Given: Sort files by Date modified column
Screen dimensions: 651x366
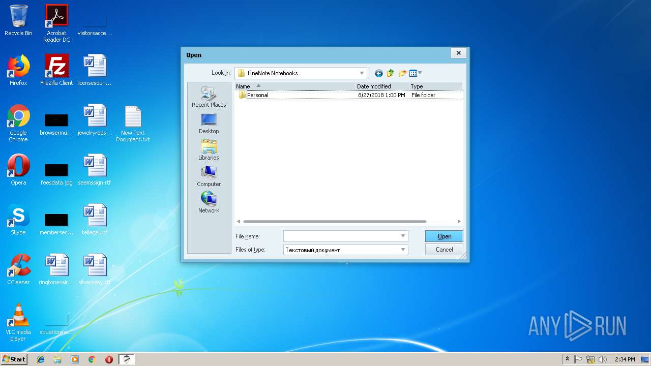Looking at the screenshot, I should pyautogui.click(x=382, y=86).
